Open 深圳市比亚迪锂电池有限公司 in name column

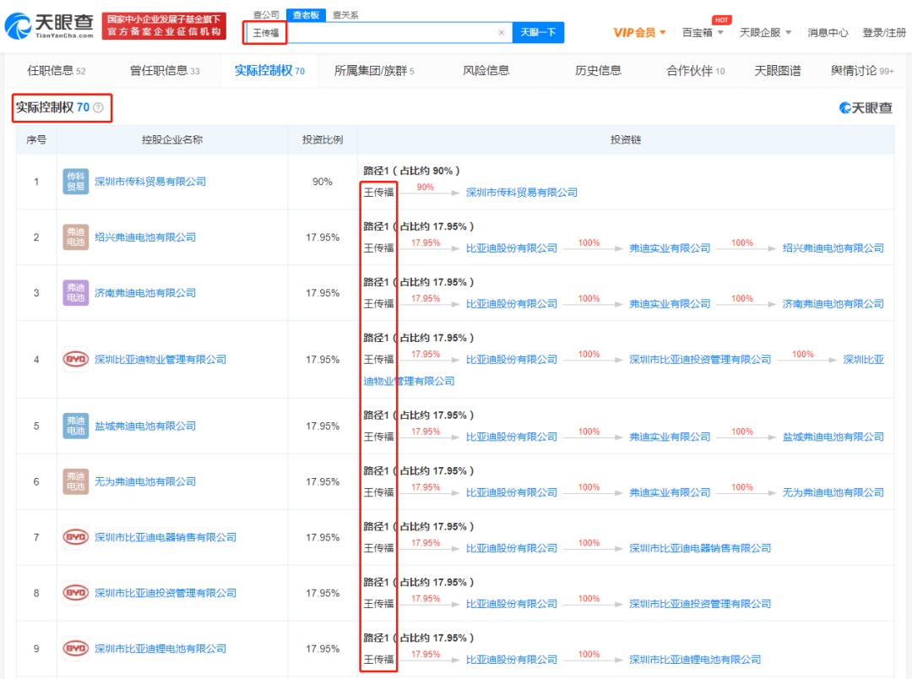[160, 648]
